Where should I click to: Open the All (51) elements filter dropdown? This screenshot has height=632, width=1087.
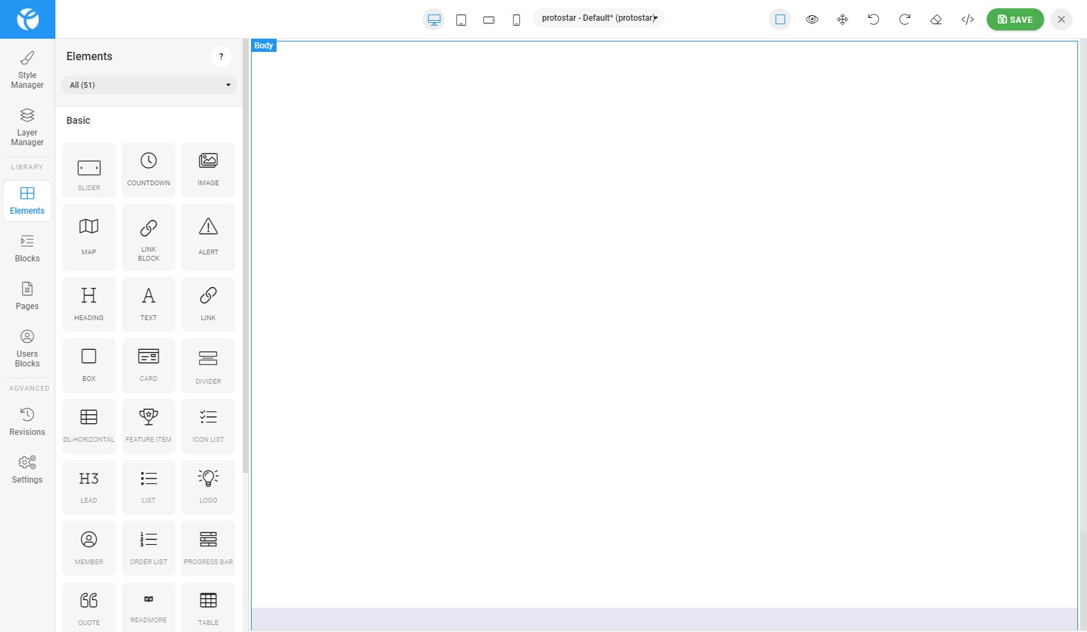point(149,85)
